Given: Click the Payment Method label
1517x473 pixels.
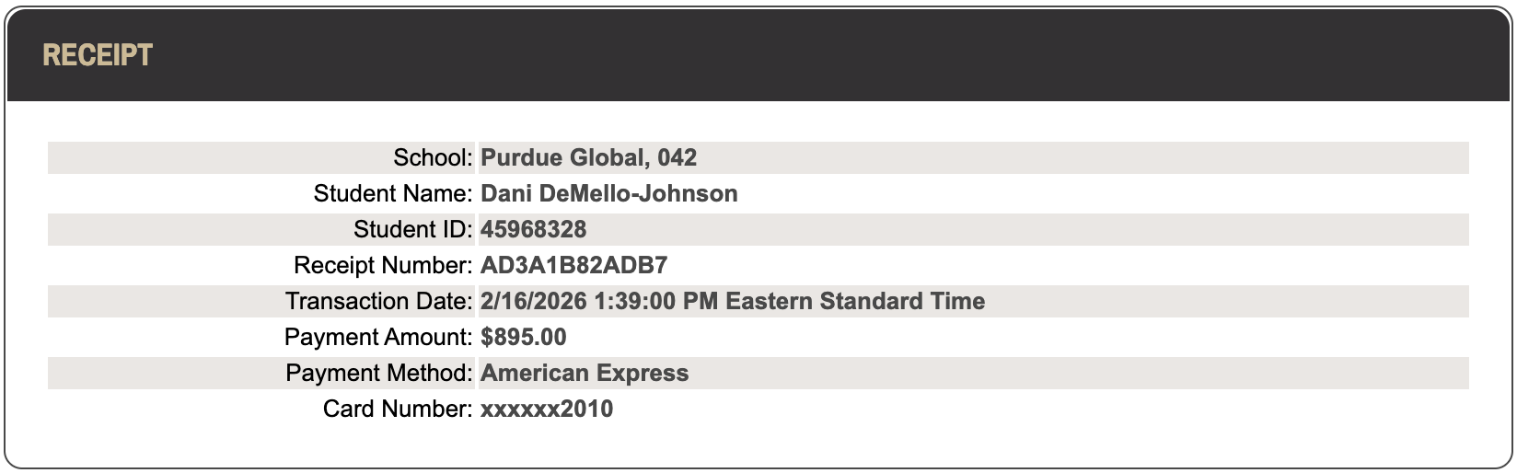Looking at the screenshot, I should (x=379, y=373).
